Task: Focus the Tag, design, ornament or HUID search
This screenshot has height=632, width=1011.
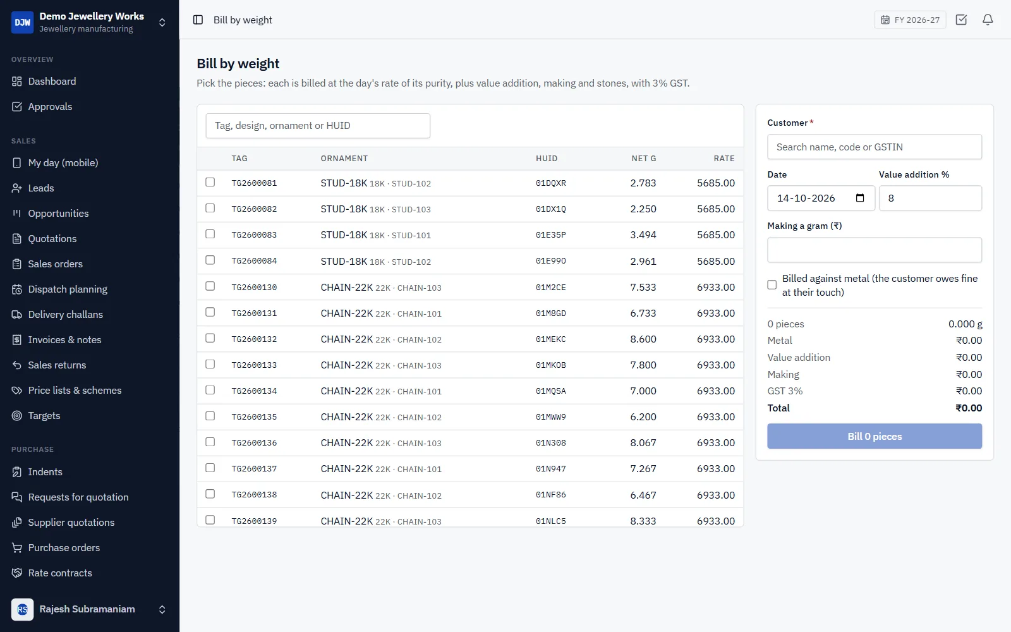Action: click(318, 126)
